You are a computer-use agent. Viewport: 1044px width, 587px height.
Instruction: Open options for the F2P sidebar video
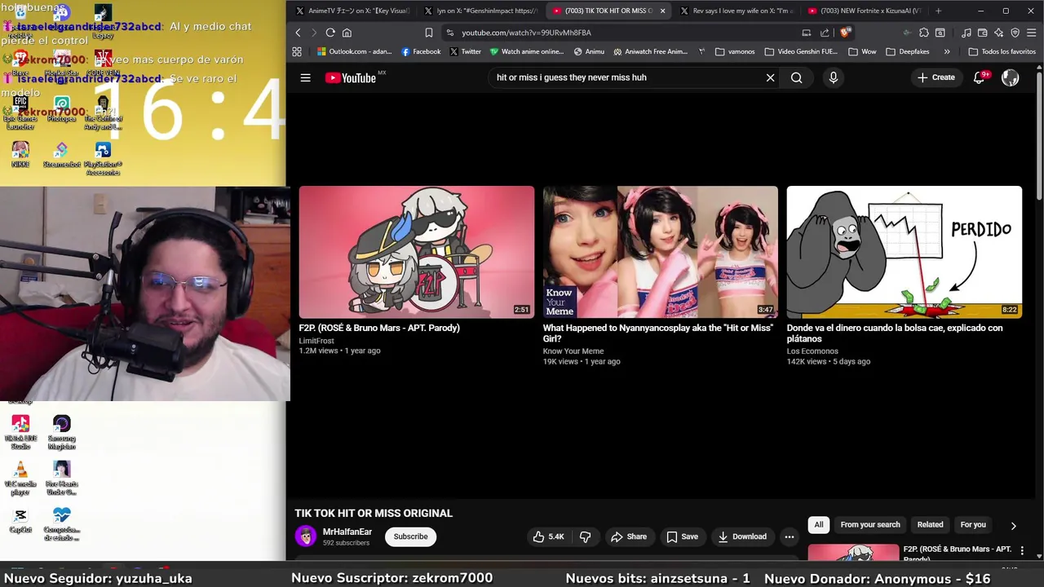1022,551
